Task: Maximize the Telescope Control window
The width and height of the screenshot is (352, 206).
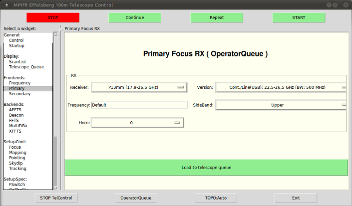Action: click(335, 4)
